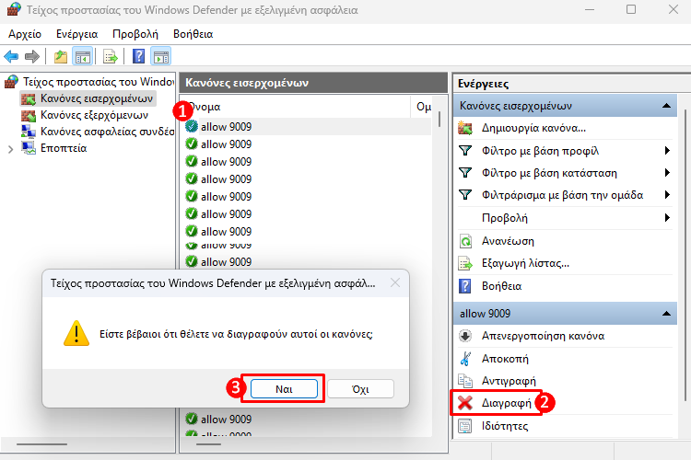Select Κανόνες ασφαλείας σύνδεσης in tree
This screenshot has height=460, width=691.
click(x=107, y=132)
